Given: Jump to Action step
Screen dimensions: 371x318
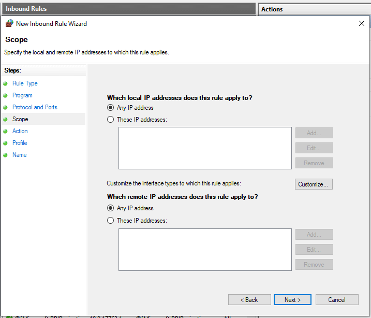Looking at the screenshot, I should pos(20,131).
